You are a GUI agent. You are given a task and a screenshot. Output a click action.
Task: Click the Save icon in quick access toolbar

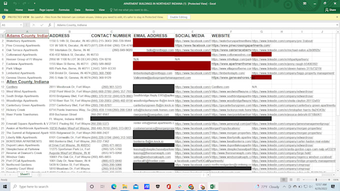[x=5, y=3]
